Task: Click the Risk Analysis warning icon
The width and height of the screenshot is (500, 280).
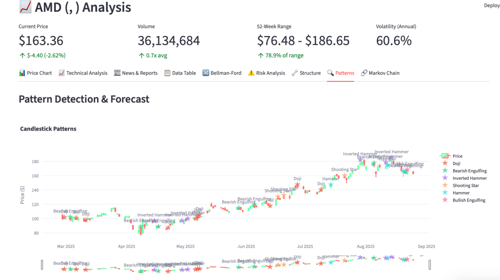Action: point(251,73)
